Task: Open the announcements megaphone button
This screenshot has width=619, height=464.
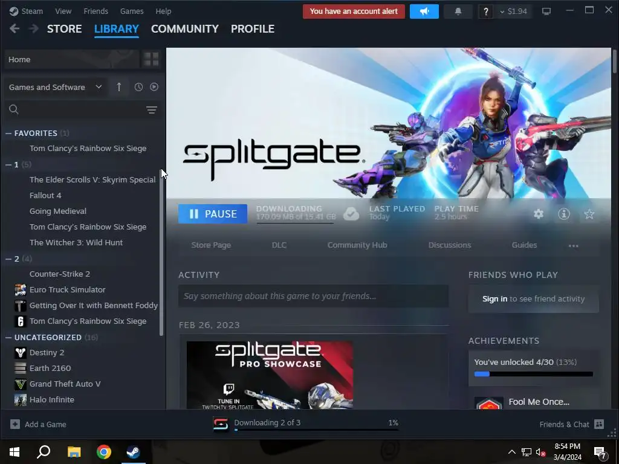Action: (x=424, y=11)
